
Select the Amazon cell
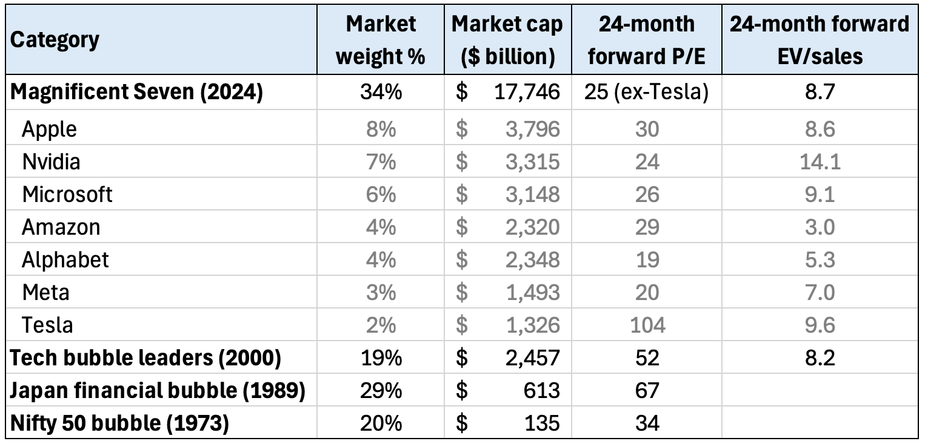pyautogui.click(x=61, y=227)
